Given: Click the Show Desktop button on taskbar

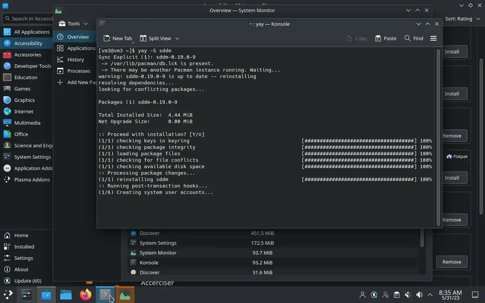Looking at the screenshot, I should (475, 295).
